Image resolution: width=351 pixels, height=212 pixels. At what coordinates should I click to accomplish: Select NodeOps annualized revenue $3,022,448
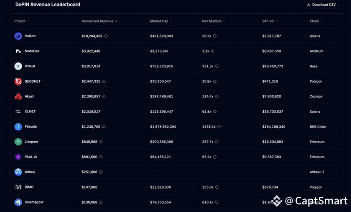tap(91, 51)
